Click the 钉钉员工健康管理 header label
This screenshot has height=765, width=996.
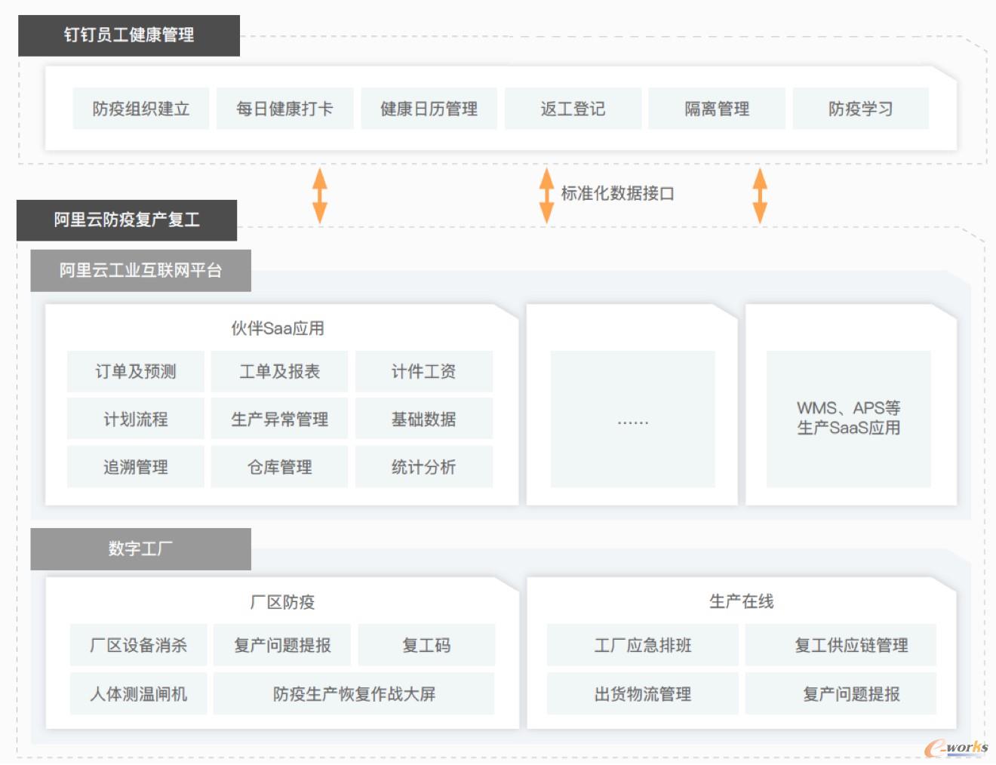coord(129,35)
